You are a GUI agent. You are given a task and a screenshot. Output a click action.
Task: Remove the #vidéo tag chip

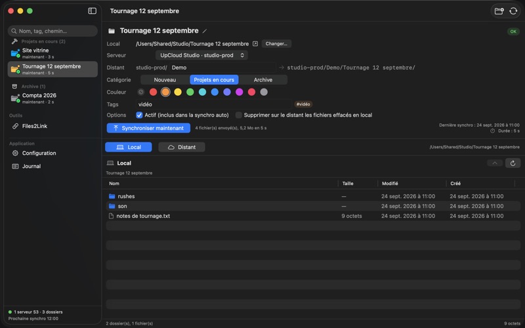tap(303, 104)
